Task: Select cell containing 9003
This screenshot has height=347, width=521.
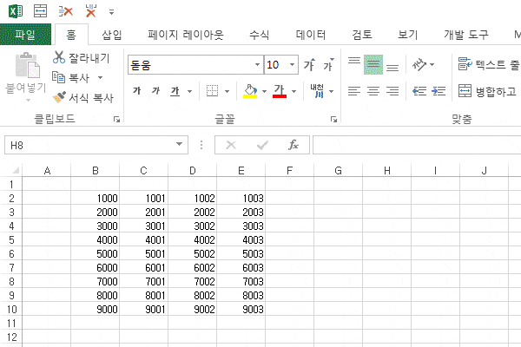Action: (241, 309)
